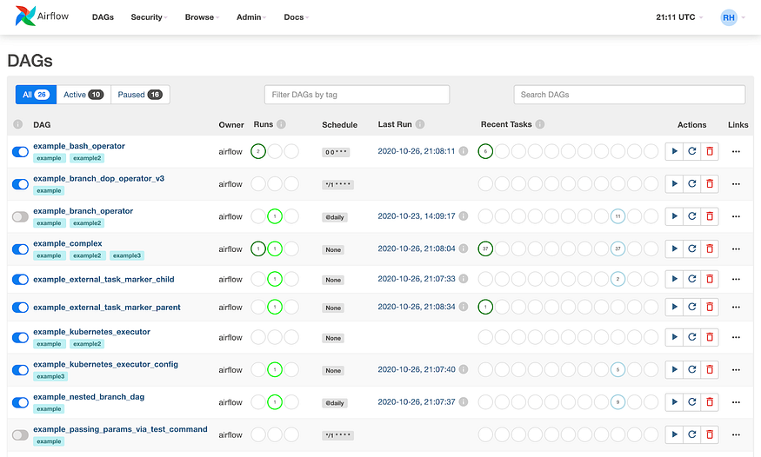
Task: Click @daily schedule of example_nested_branch_dag
Action: coord(334,403)
